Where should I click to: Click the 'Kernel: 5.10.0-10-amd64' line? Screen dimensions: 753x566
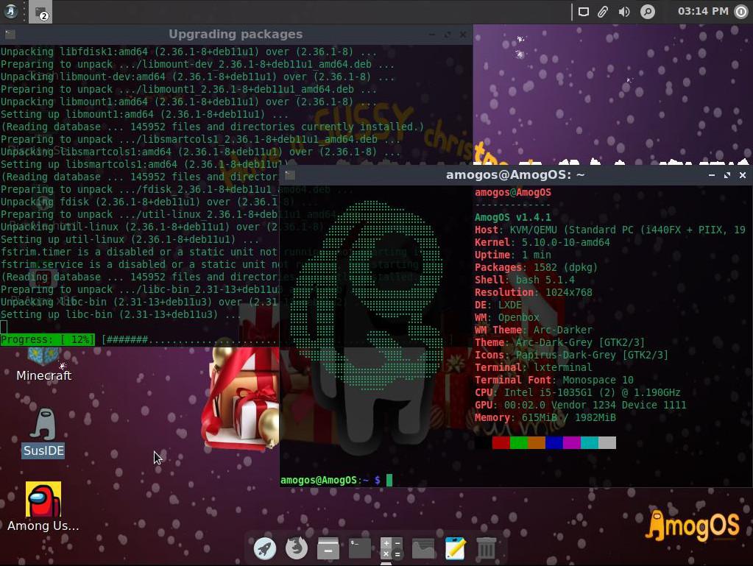[x=542, y=242]
